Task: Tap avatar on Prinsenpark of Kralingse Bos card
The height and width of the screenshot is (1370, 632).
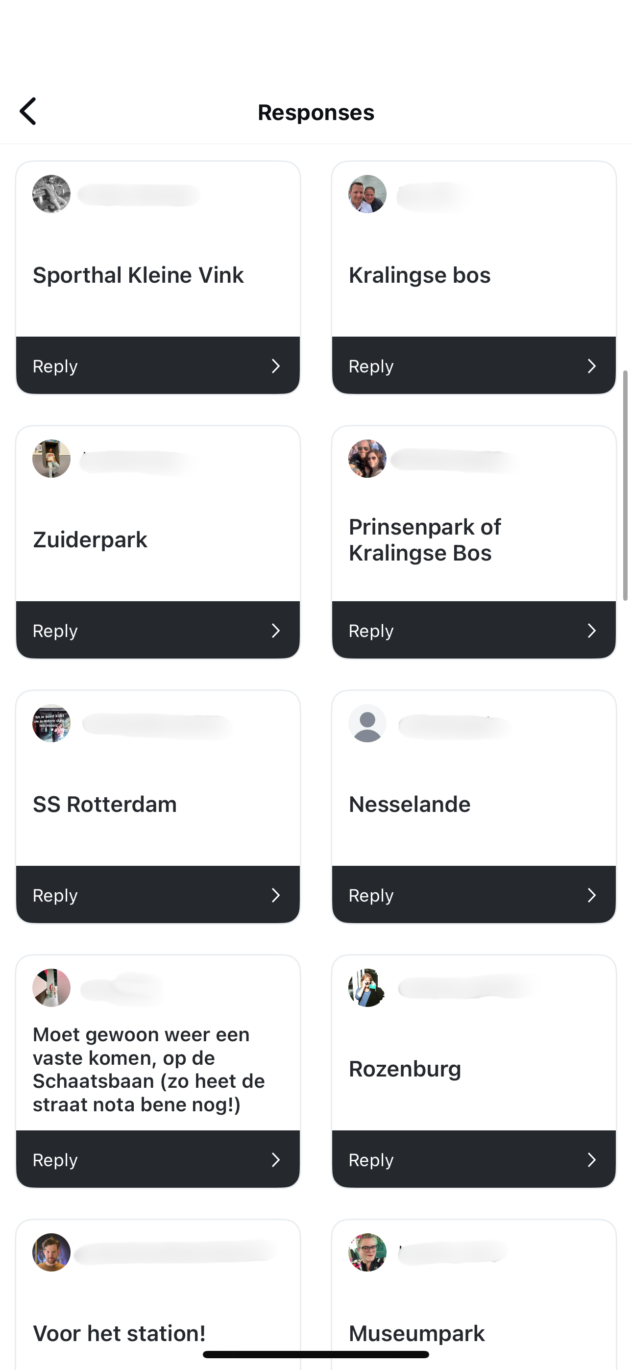Action: click(x=367, y=459)
